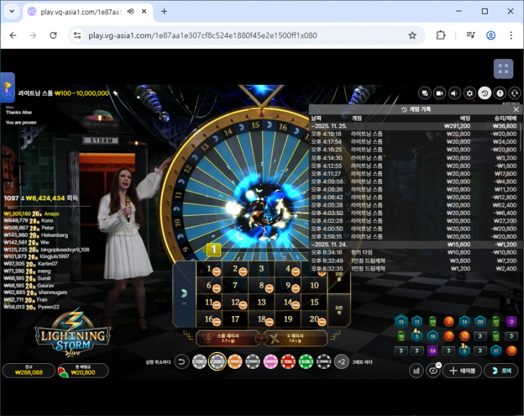Open the statistics bar chart icon
This screenshot has width=524, height=416.
pos(417,371)
